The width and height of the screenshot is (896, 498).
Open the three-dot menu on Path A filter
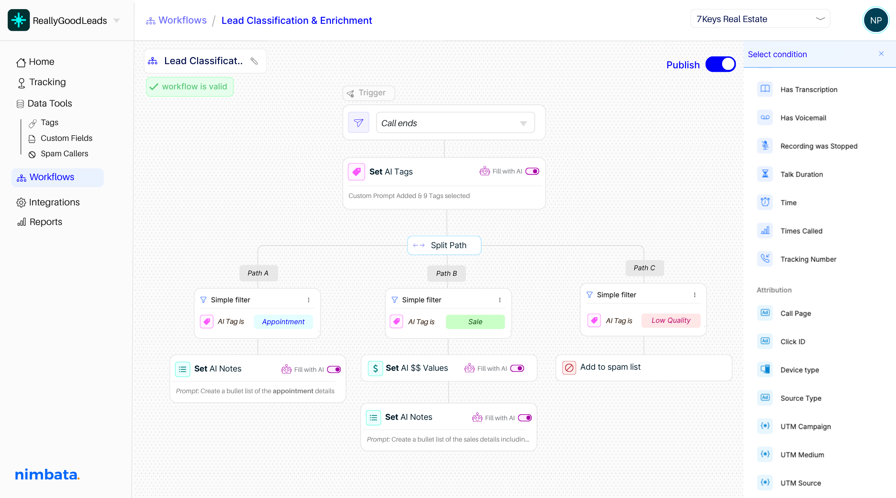[x=308, y=300]
